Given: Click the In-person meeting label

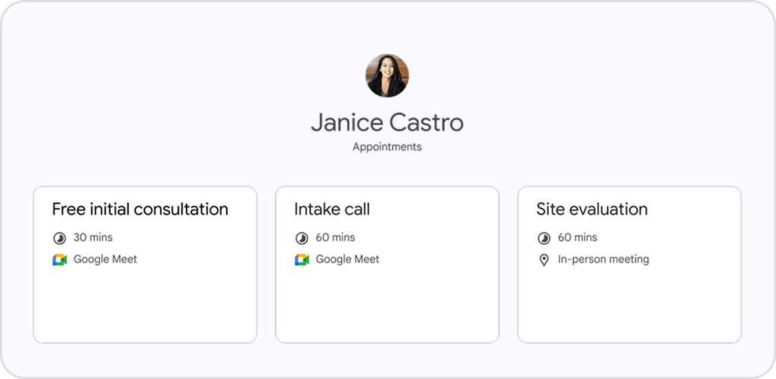Looking at the screenshot, I should (x=603, y=259).
